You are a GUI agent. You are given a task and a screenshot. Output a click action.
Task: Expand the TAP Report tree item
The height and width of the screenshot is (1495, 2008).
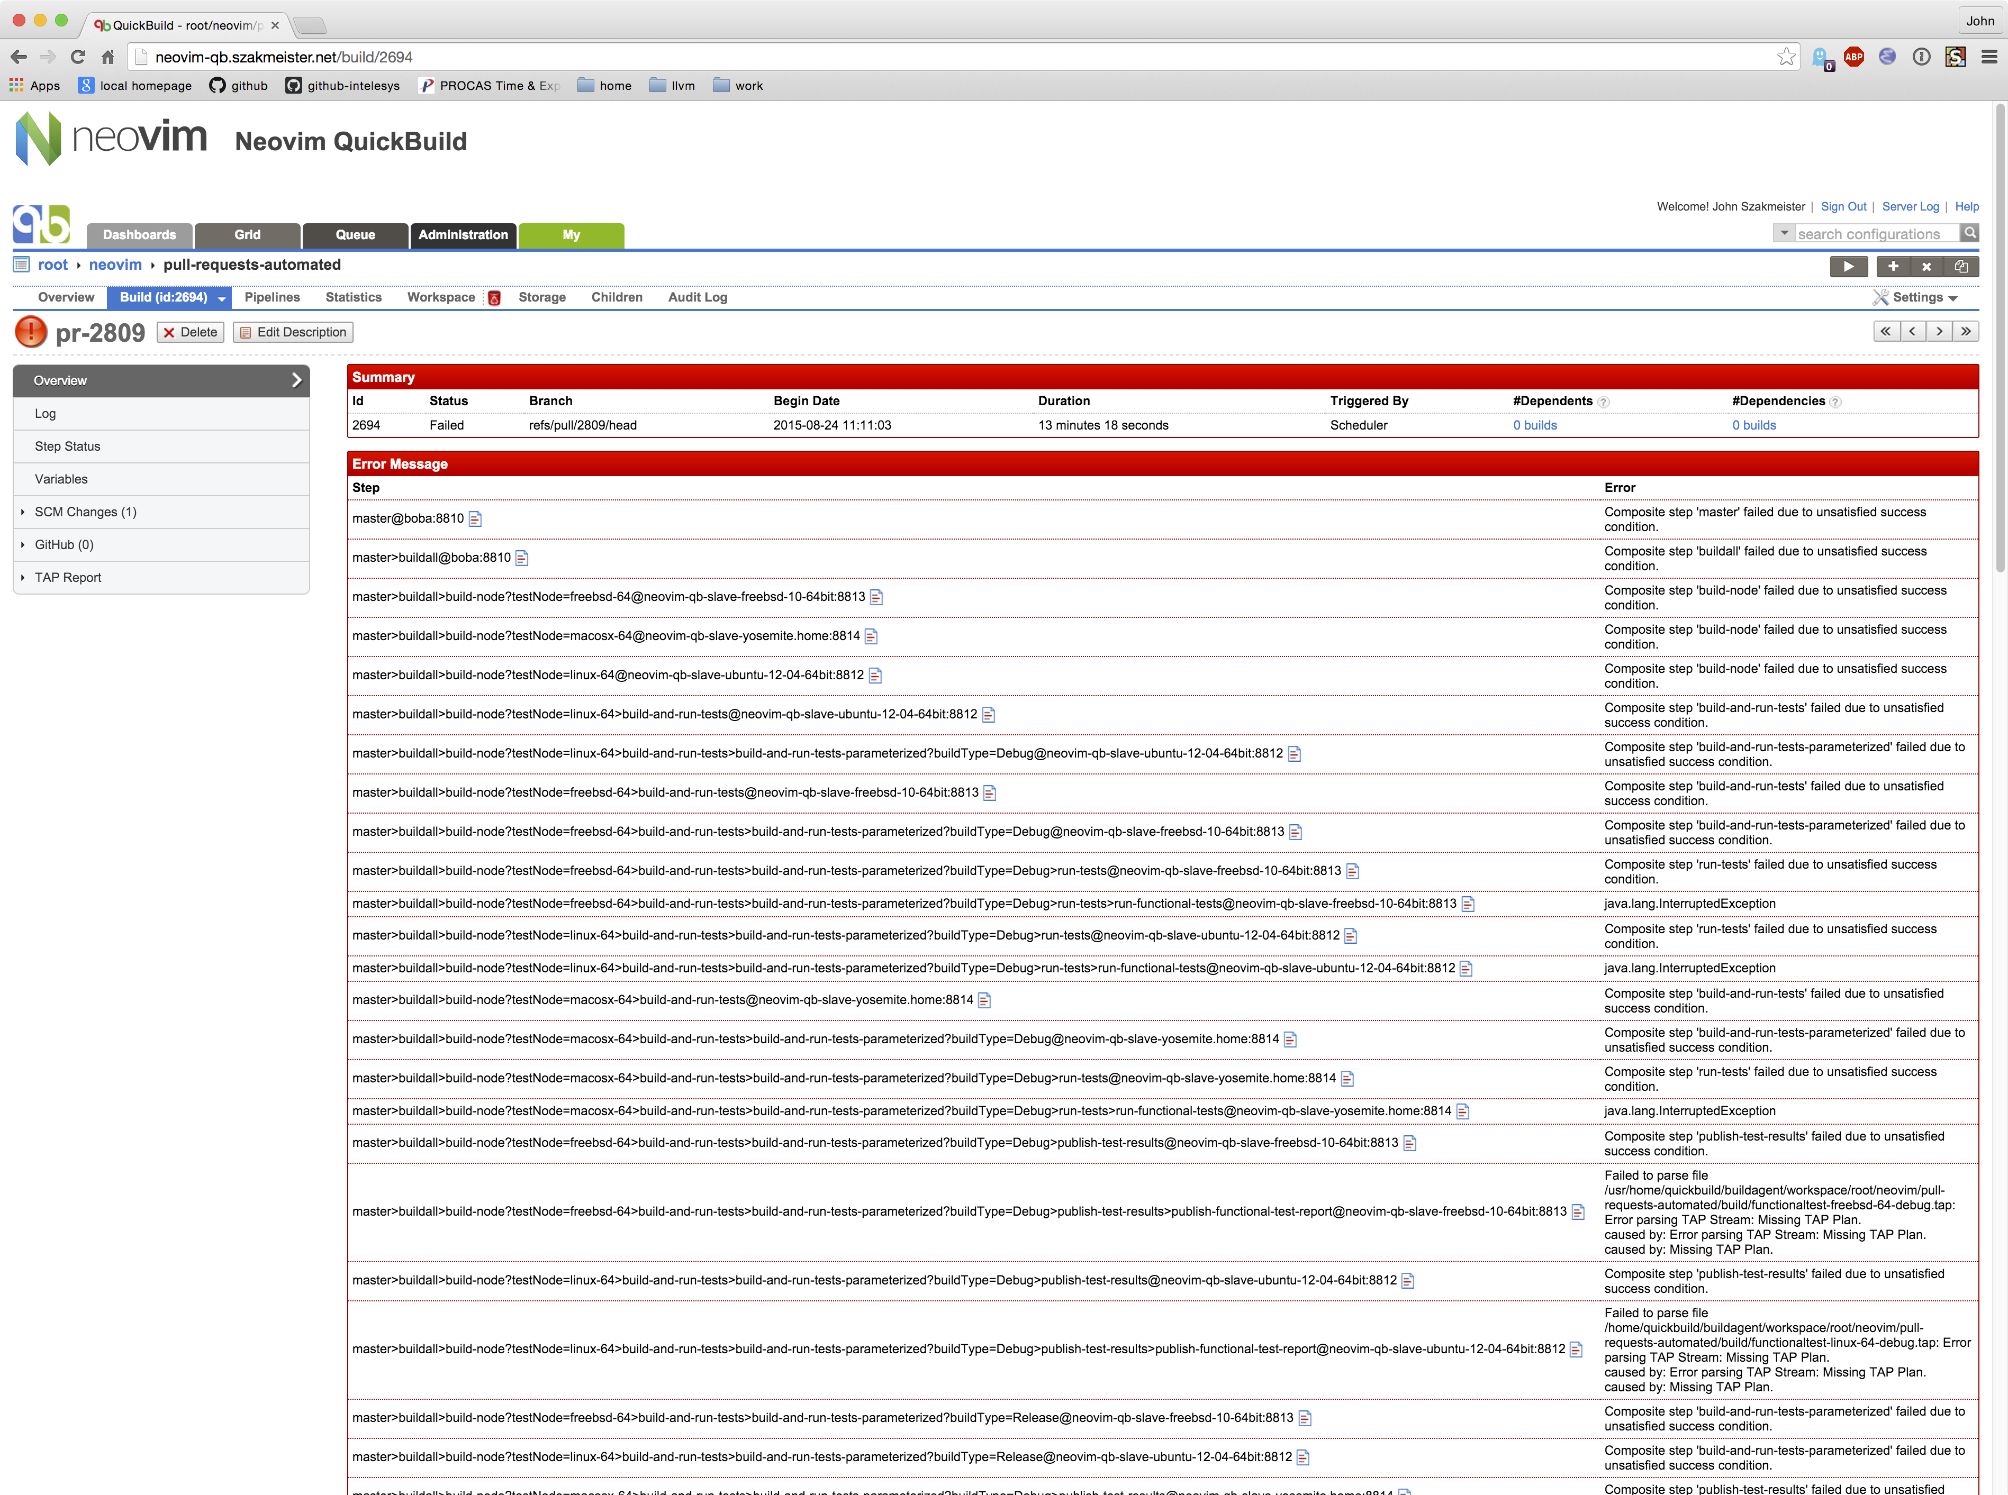(67, 577)
